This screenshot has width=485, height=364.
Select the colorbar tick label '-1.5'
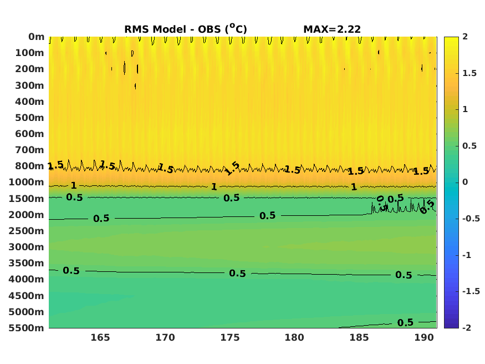(x=471, y=291)
